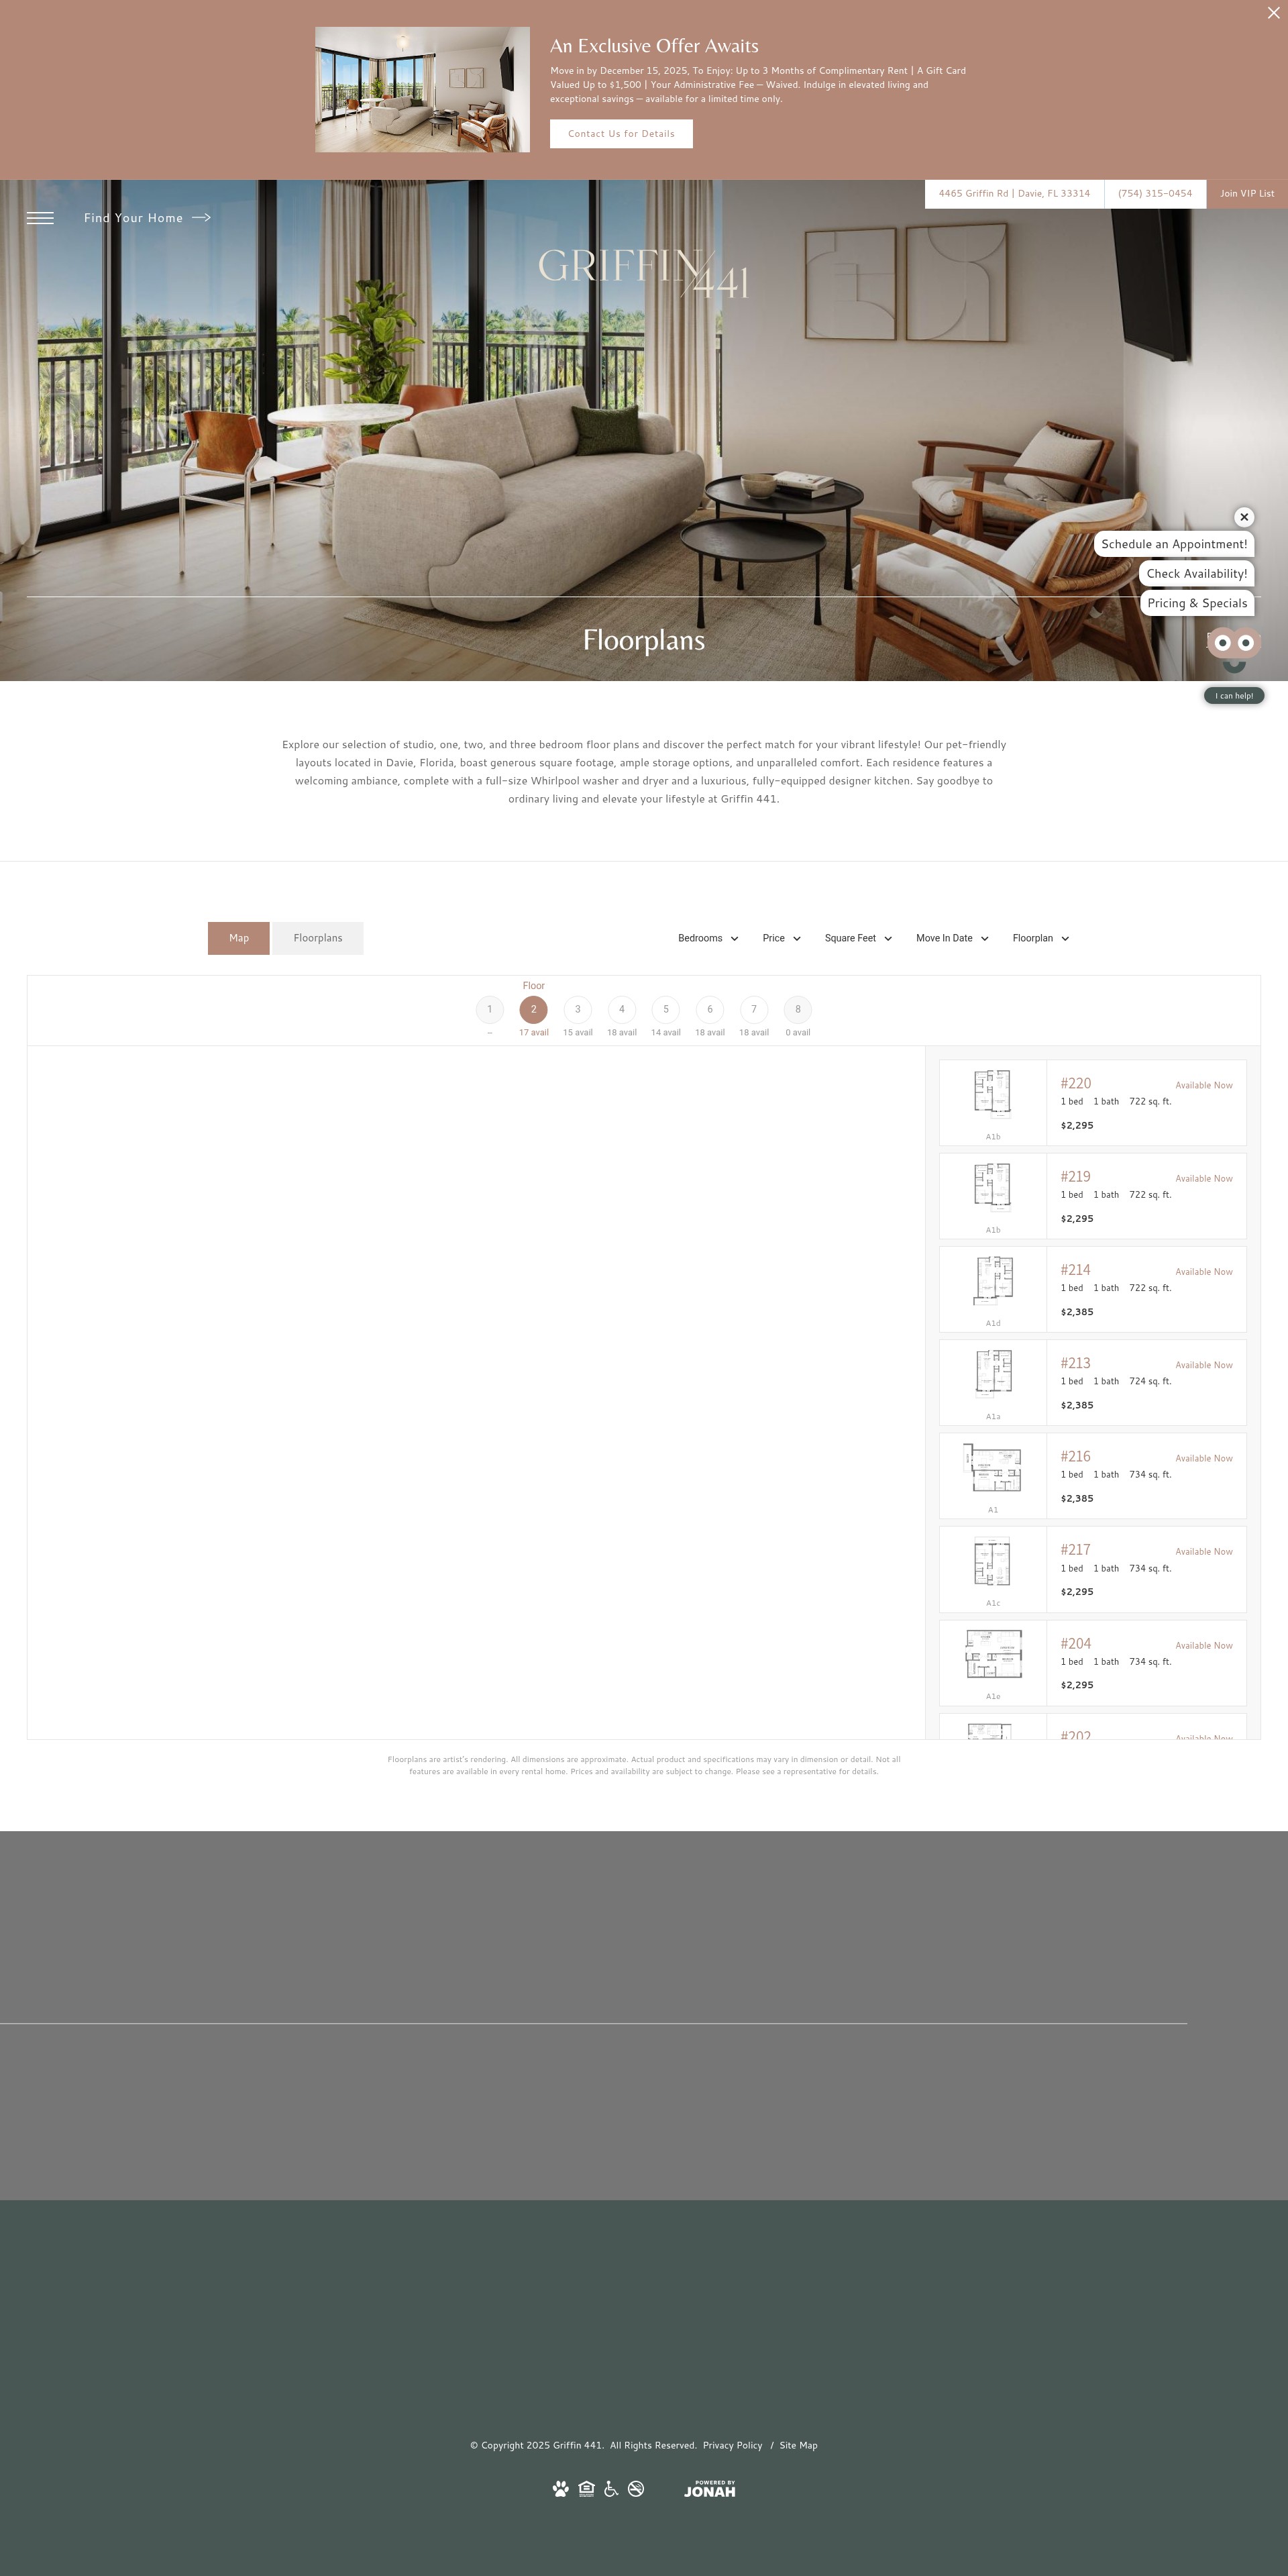Open the 4465 Griffin Rd address link

coord(1014,194)
